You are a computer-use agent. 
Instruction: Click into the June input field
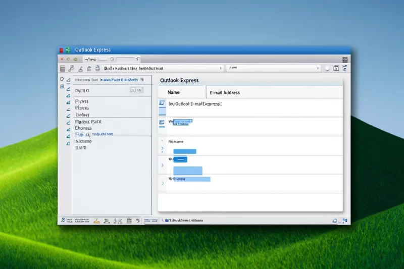coord(273,68)
